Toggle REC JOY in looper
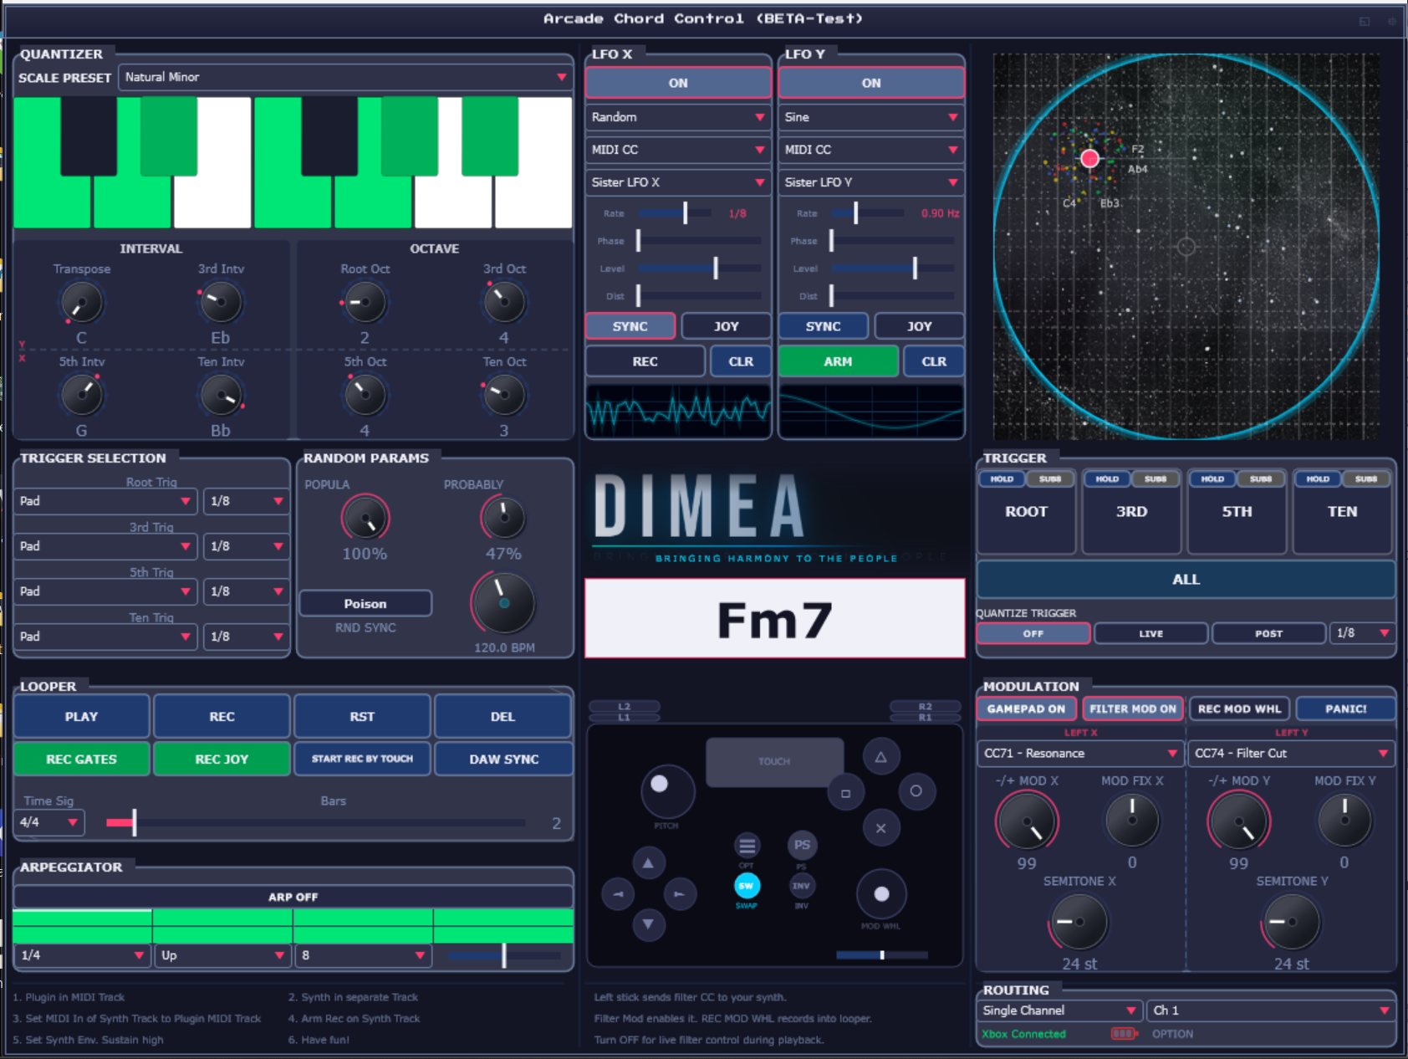This screenshot has width=1408, height=1059. click(222, 759)
